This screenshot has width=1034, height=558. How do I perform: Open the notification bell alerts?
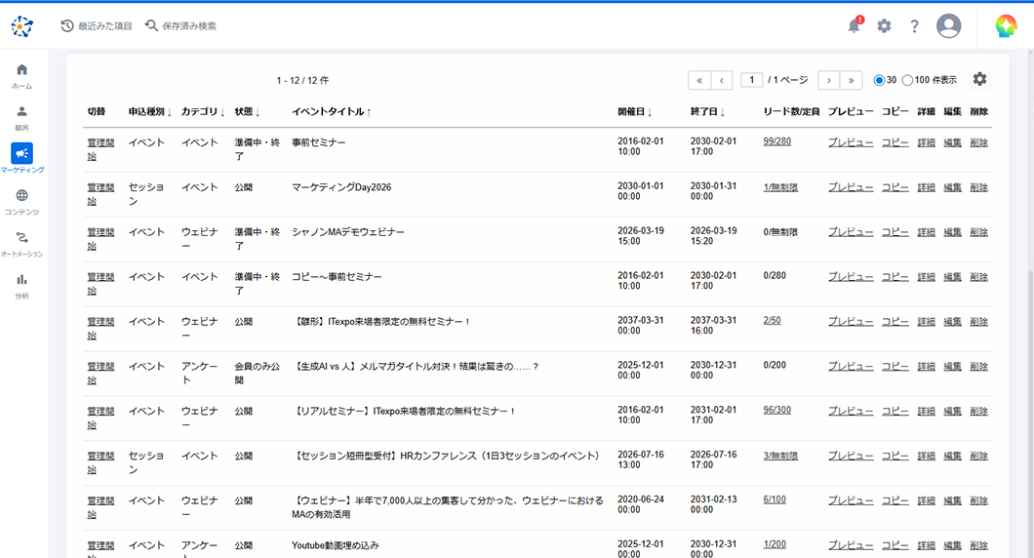point(855,25)
